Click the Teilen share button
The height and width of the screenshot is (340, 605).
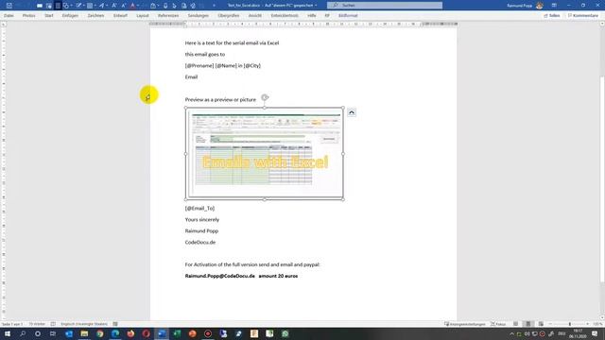pos(552,15)
